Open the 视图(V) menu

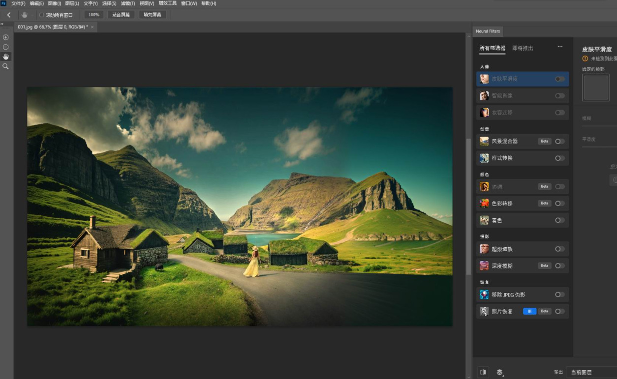coord(147,3)
